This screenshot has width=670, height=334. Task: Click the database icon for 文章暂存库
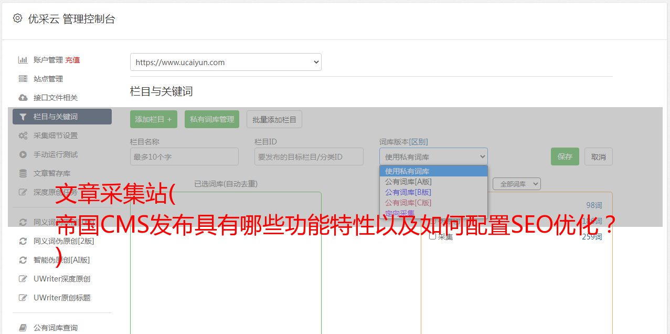click(x=23, y=173)
